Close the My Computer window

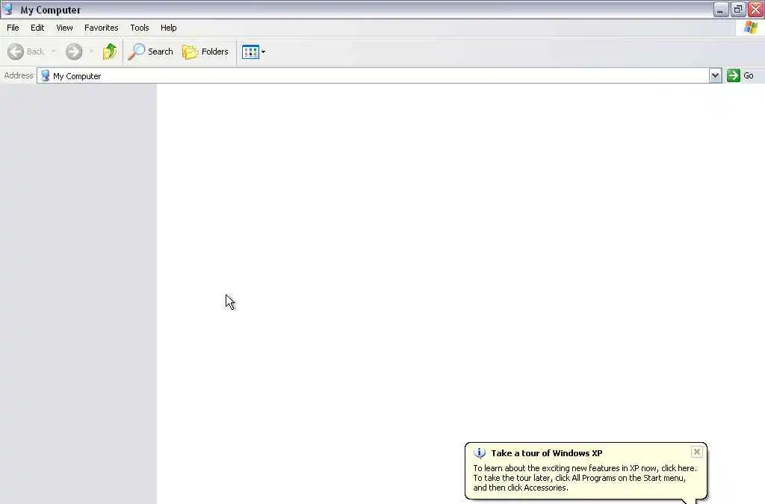(x=755, y=9)
